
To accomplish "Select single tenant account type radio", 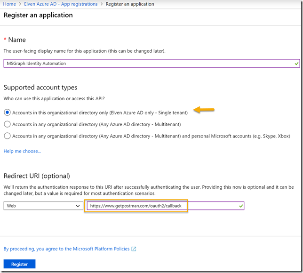I will point(7,112).
